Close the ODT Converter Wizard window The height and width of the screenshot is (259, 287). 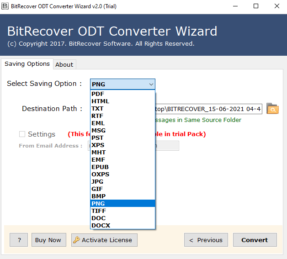276,6
